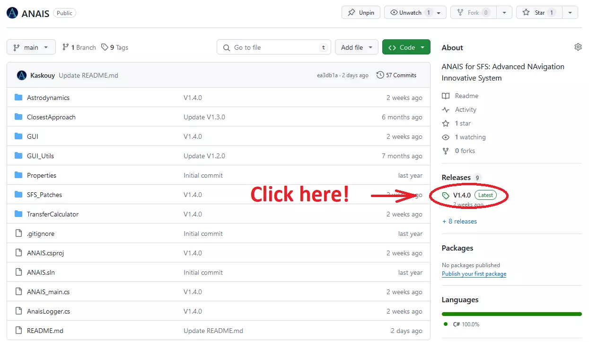Open commit hash ea3db1a
This screenshot has width=589, height=342.
coord(327,75)
